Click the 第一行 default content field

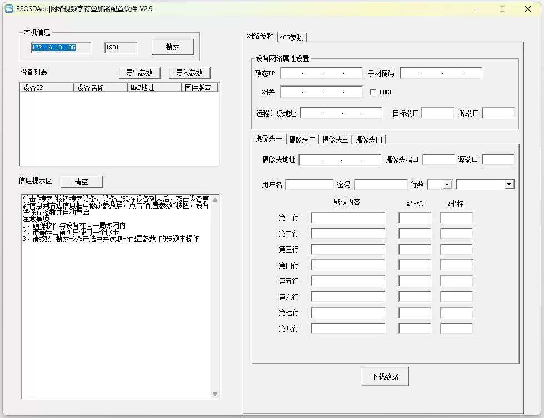[x=348, y=218]
